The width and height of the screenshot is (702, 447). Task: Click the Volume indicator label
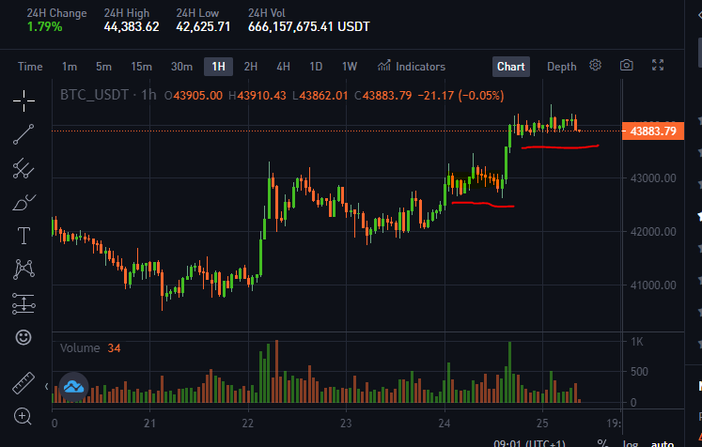coord(80,348)
